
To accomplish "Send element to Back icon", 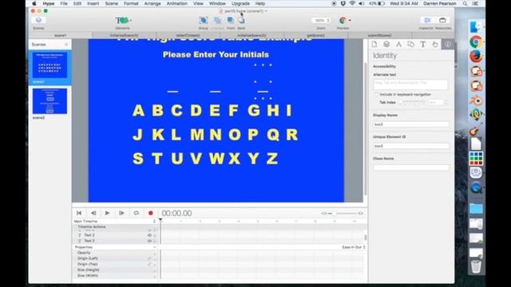I will click(241, 21).
